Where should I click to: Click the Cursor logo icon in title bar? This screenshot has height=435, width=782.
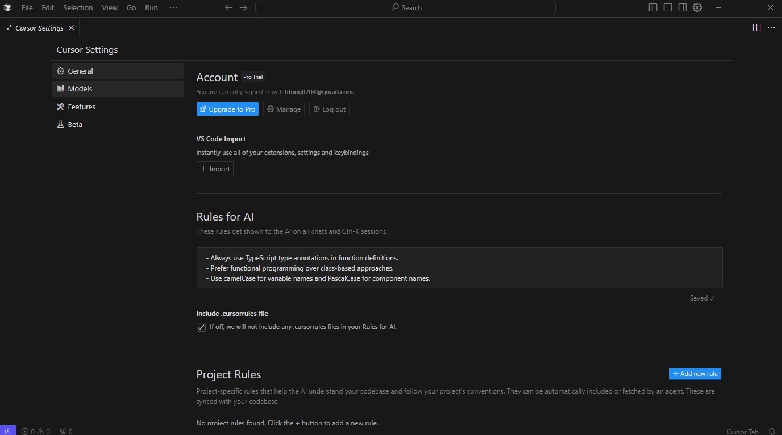(x=7, y=7)
